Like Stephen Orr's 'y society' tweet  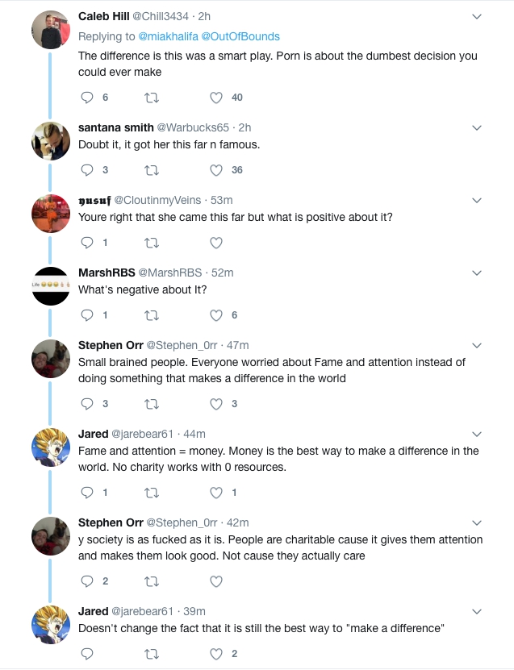pos(215,581)
